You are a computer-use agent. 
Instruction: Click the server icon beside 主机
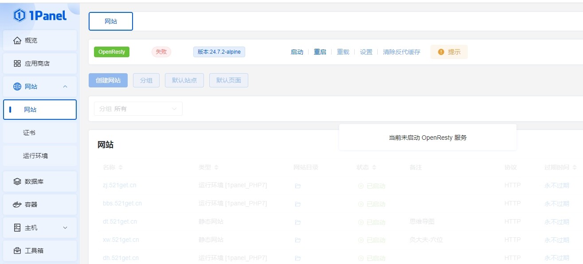17,228
